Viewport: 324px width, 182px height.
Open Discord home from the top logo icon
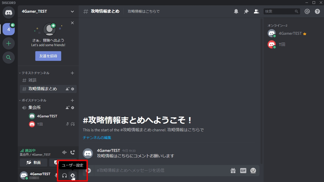click(9, 12)
